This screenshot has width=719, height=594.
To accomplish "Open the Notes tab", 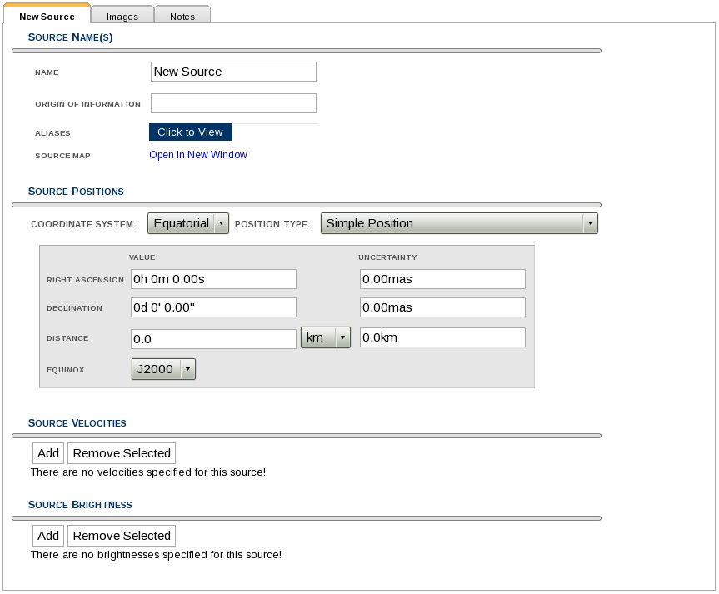I will pos(182,17).
